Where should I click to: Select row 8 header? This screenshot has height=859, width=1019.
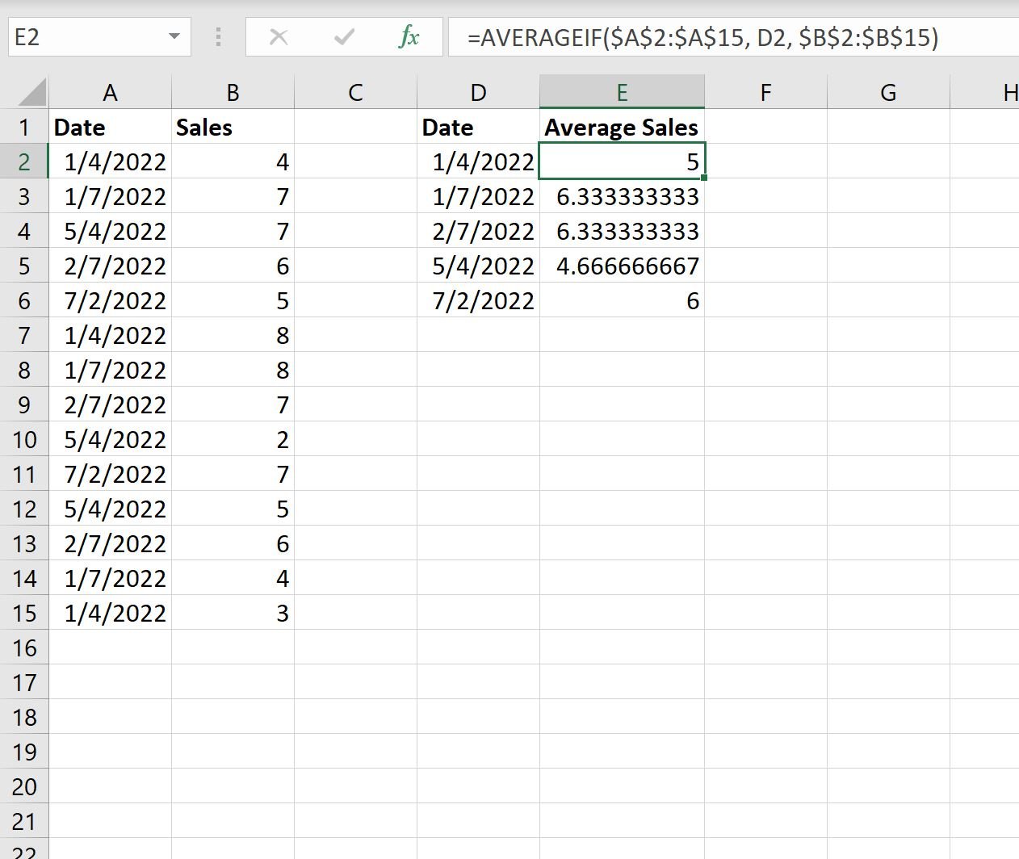[24, 370]
